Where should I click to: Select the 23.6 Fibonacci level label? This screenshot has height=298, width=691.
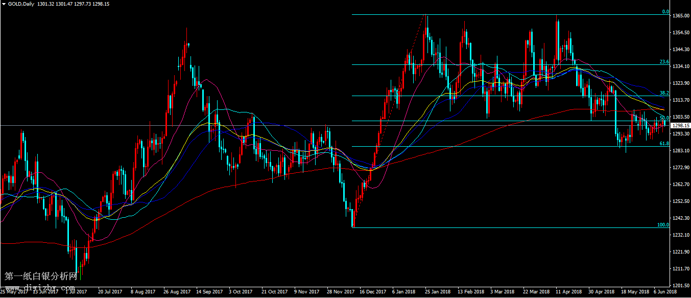664,62
